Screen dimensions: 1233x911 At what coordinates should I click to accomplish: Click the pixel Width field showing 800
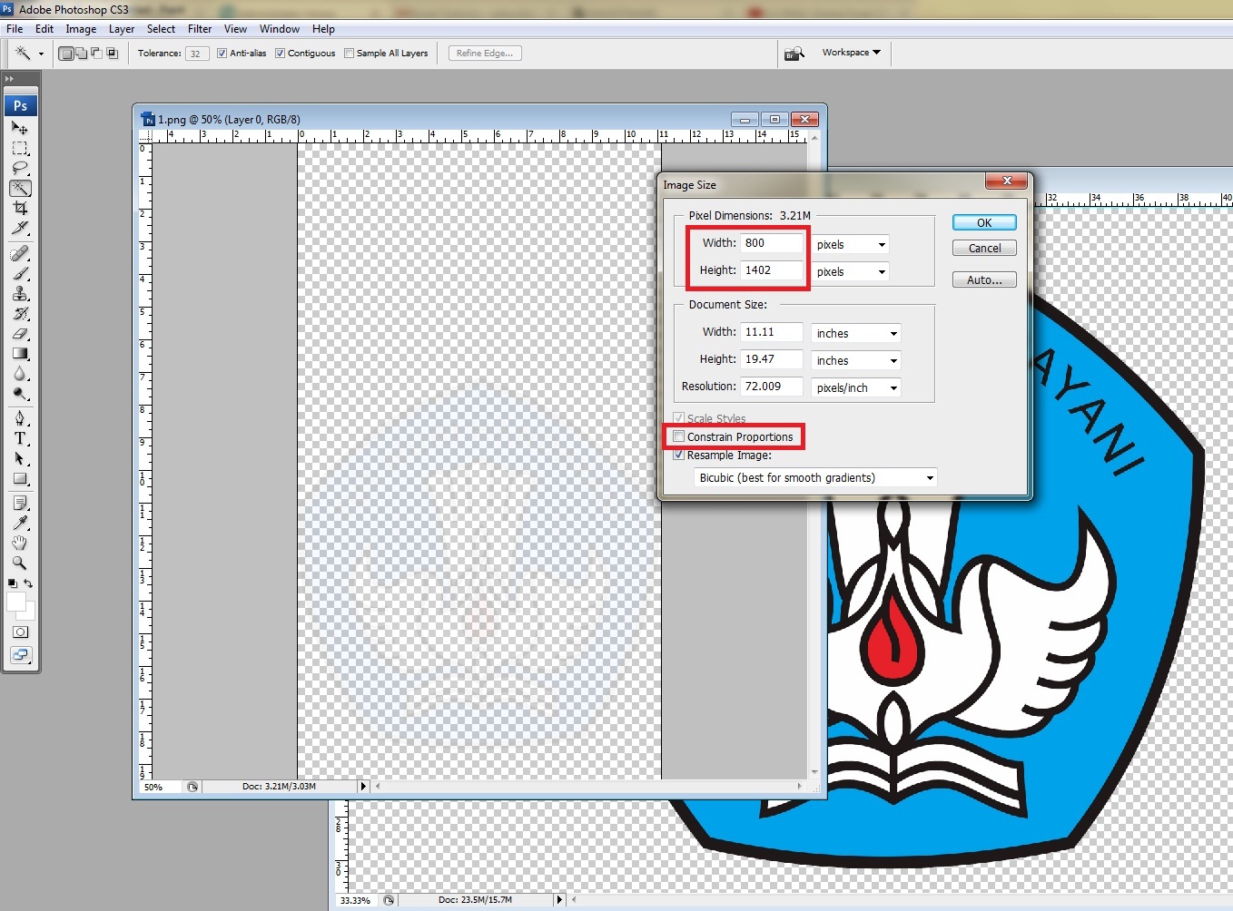772,243
